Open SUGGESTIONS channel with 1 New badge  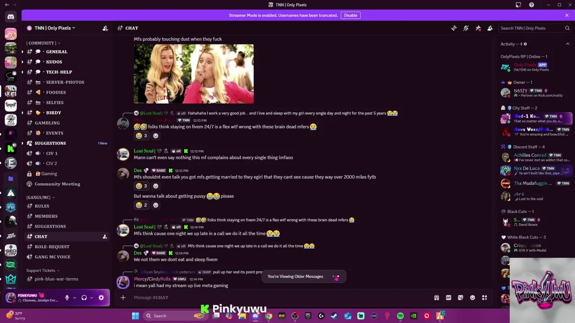[x=66, y=143]
